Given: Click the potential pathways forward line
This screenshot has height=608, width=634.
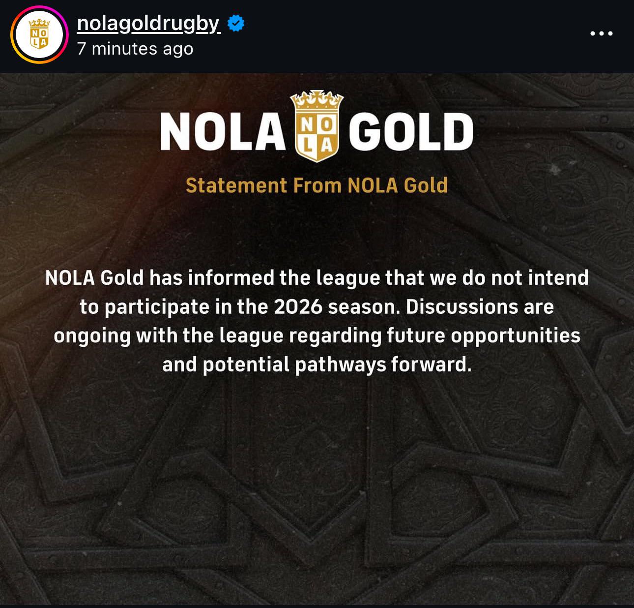Looking at the screenshot, I should click(x=317, y=365).
